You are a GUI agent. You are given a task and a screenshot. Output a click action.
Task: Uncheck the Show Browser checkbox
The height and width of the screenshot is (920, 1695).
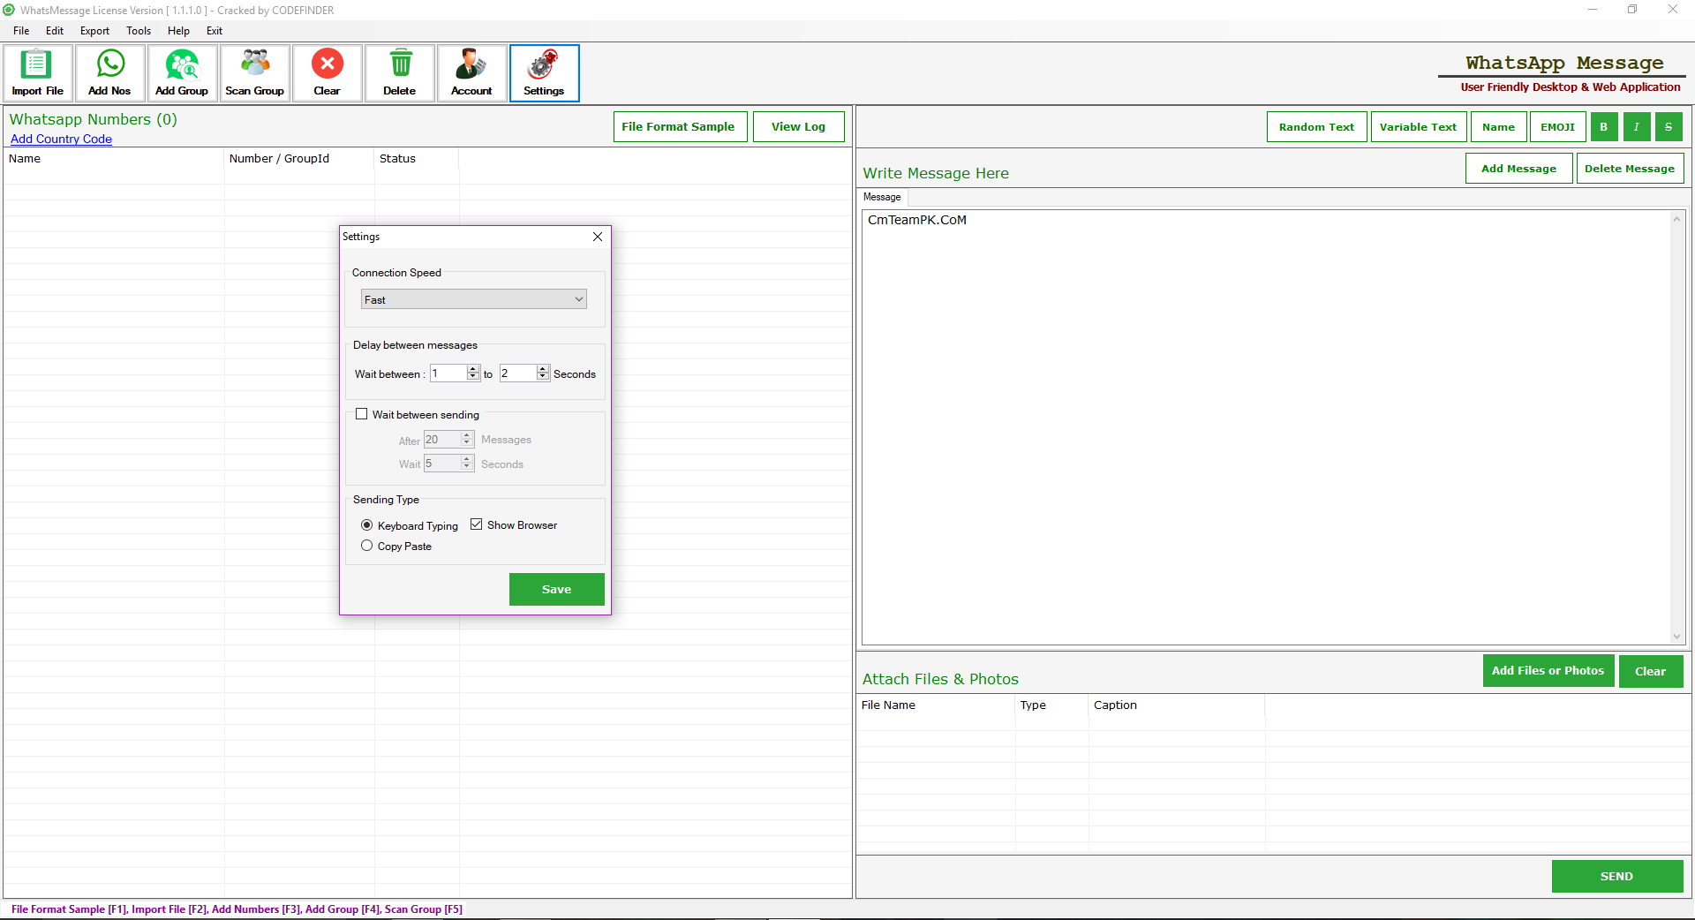click(x=476, y=524)
